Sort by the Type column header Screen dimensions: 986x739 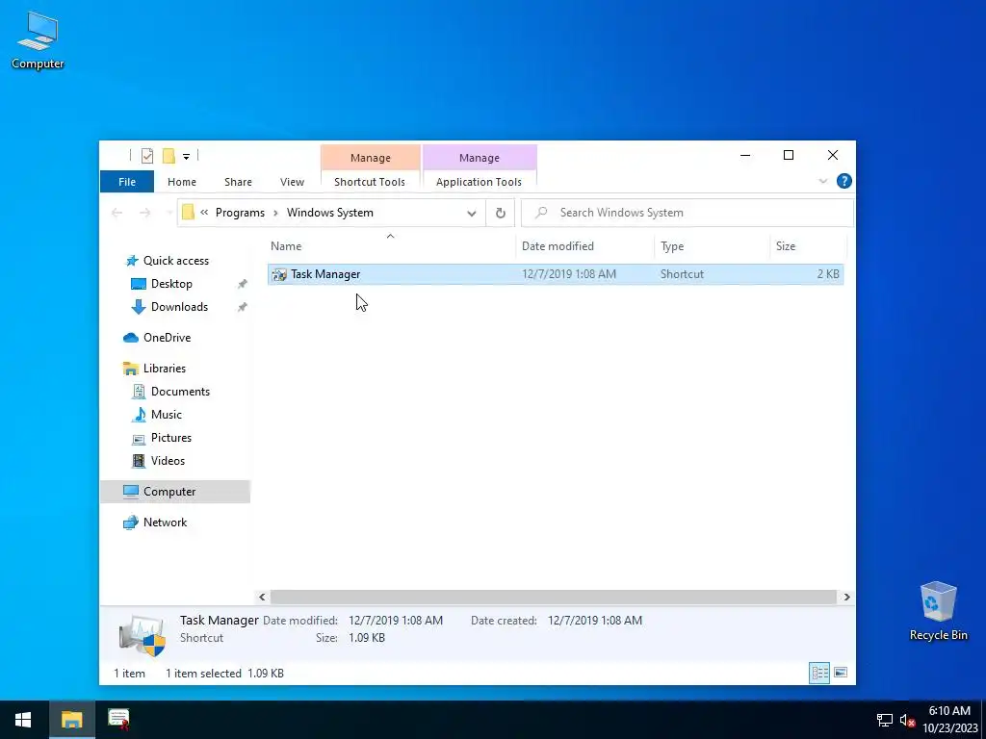[x=712, y=245]
